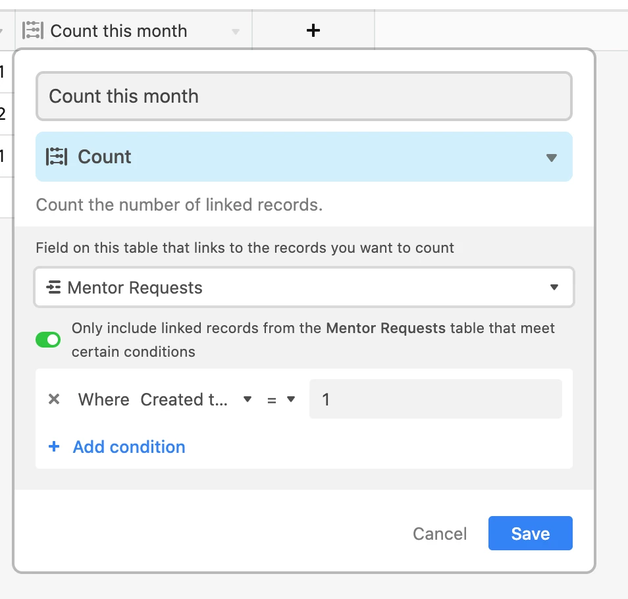Click the Count icon in column header
This screenshot has height=599, width=628.
pyautogui.click(x=33, y=30)
